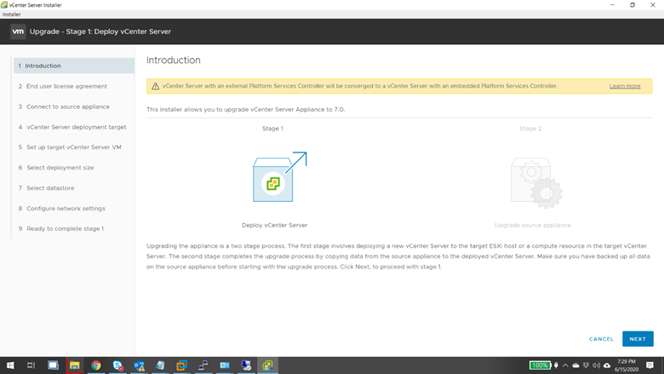The width and height of the screenshot is (664, 374).
Task: Open the Learn more link
Action: (625, 86)
